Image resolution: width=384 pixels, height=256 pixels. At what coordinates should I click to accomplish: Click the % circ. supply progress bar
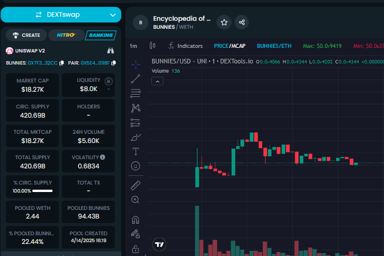point(42,191)
